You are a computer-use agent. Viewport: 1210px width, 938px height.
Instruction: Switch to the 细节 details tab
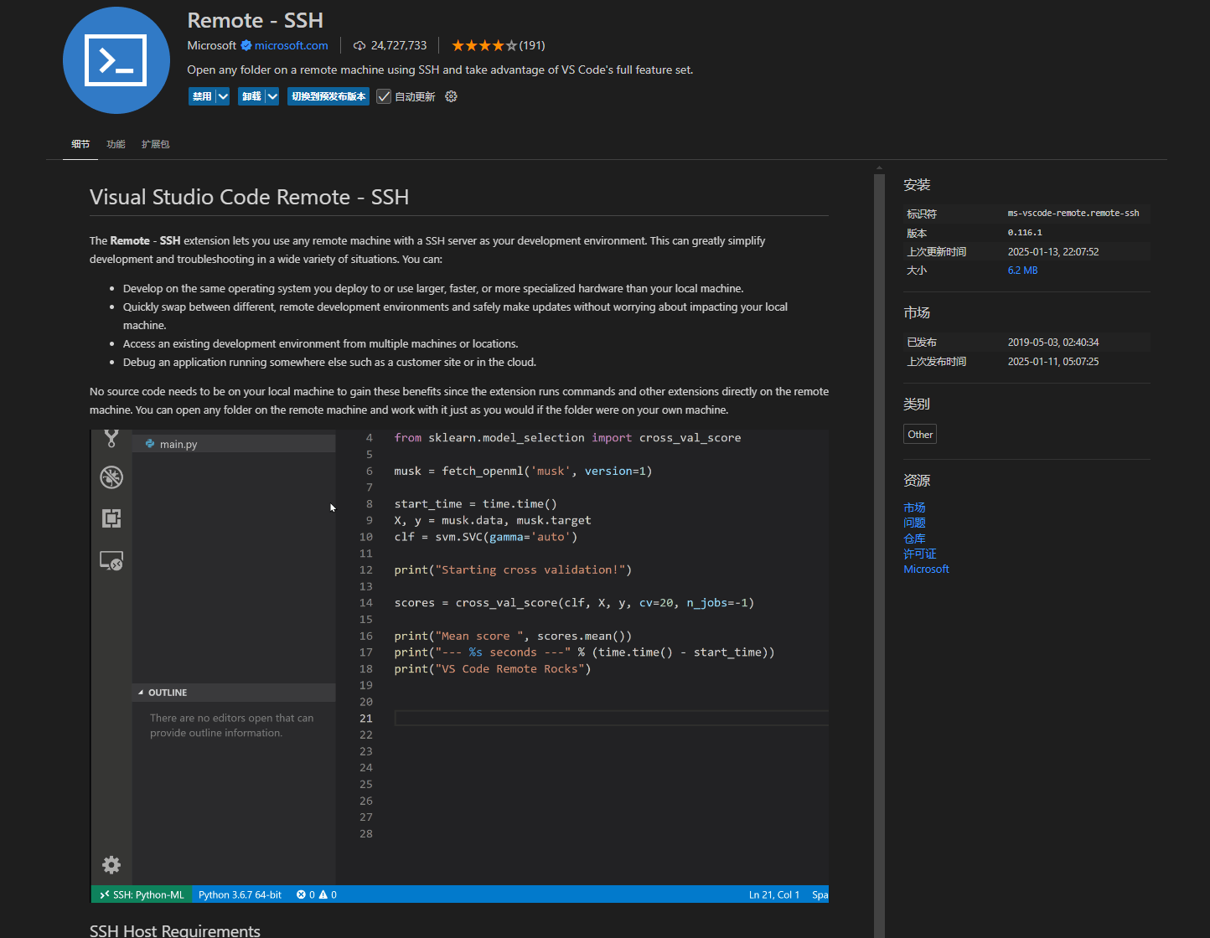pos(80,144)
